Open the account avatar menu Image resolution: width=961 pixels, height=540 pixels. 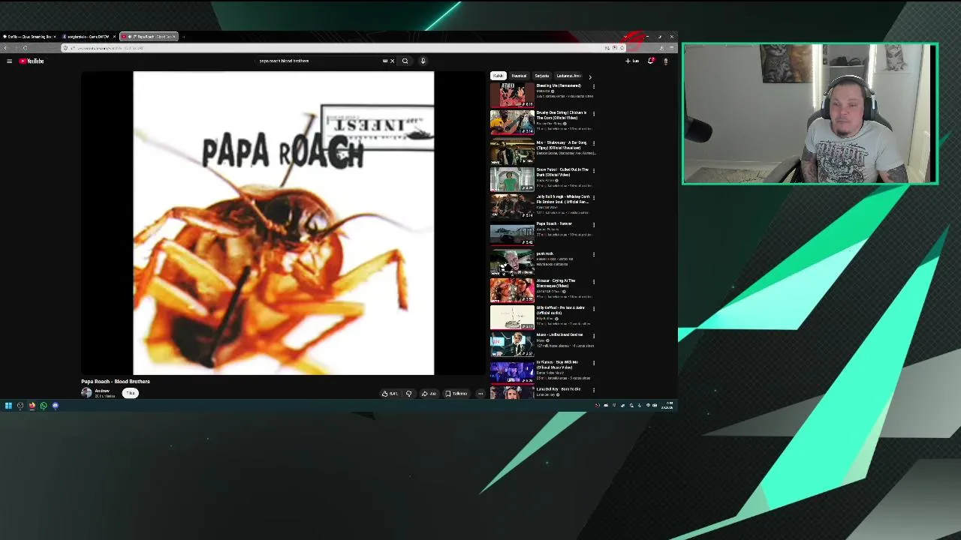pyautogui.click(x=665, y=61)
